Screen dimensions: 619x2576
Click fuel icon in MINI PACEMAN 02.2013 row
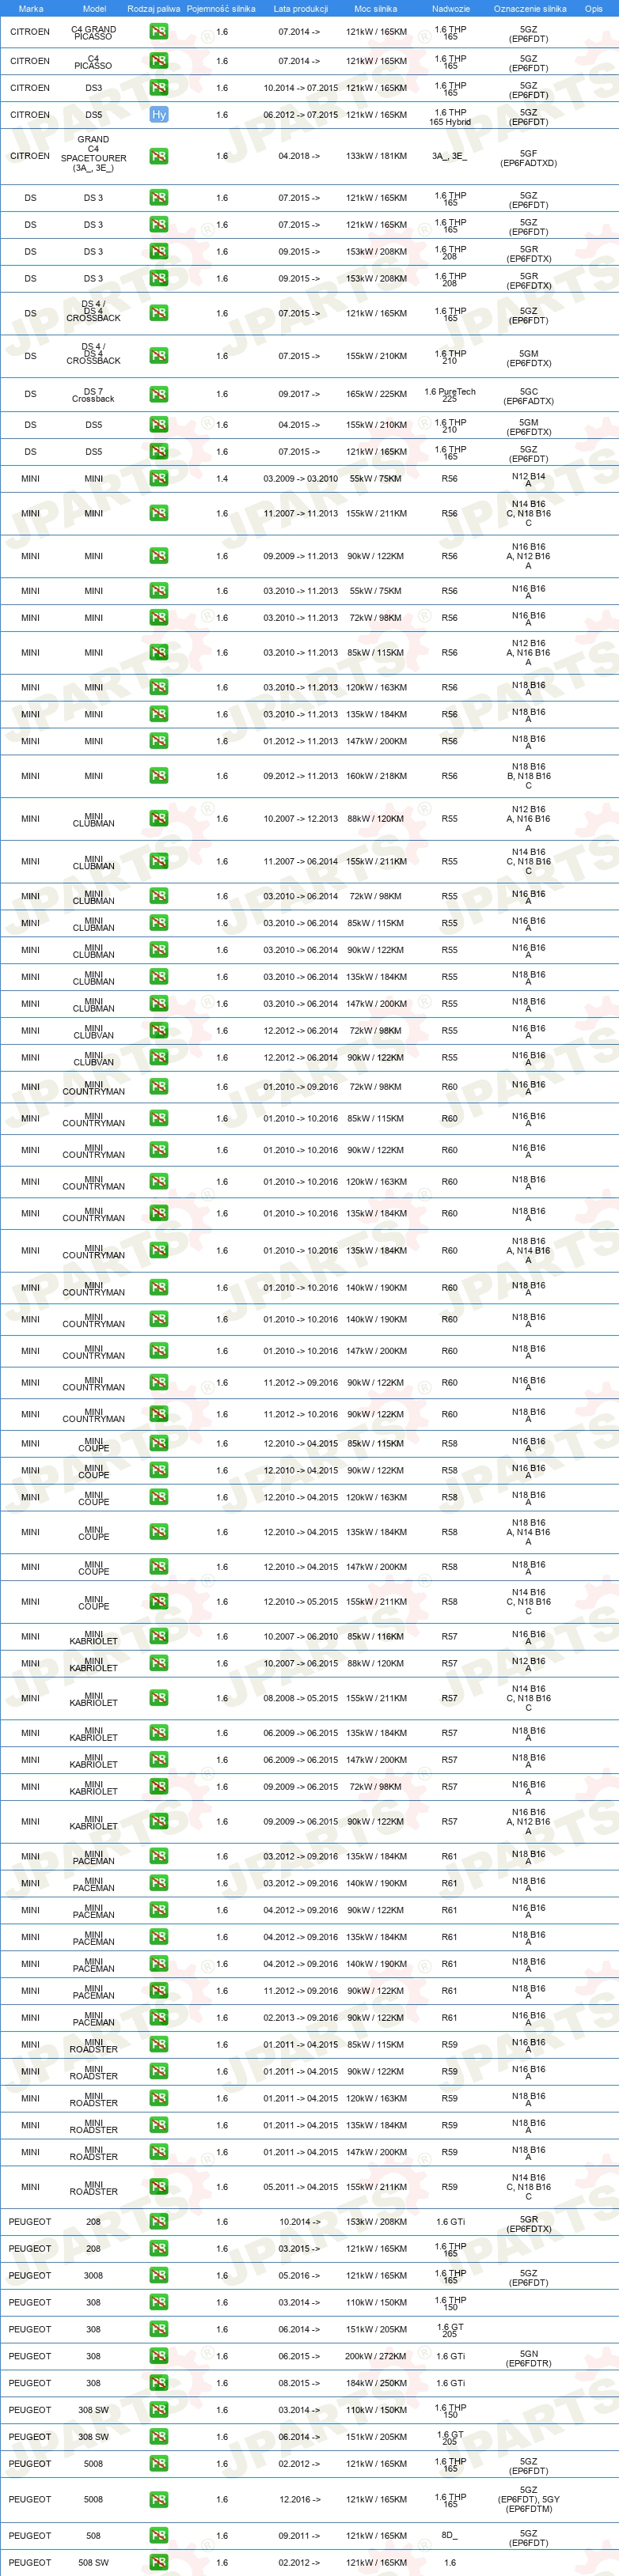(158, 2018)
